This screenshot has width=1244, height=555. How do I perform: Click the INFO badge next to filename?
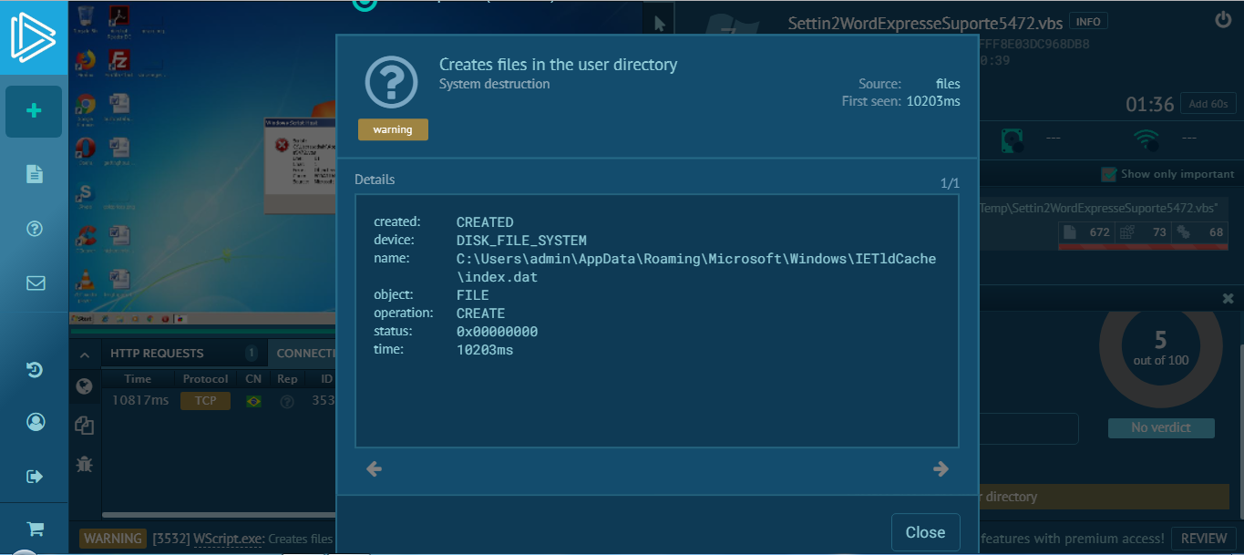click(x=1088, y=22)
